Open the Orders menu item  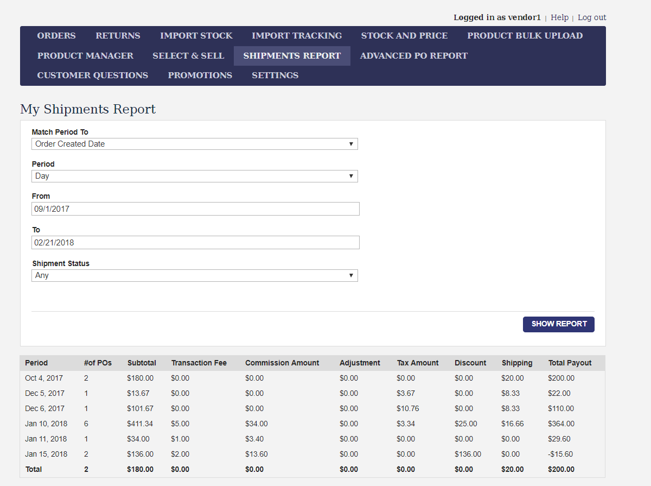tap(56, 36)
